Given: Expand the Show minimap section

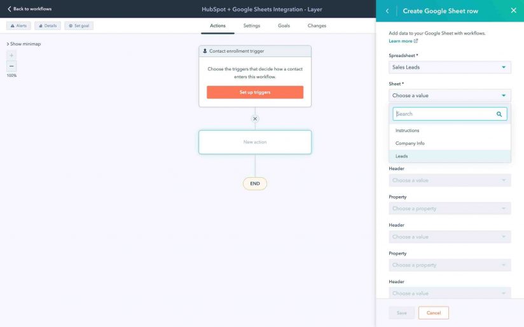Looking at the screenshot, I should 24,44.
